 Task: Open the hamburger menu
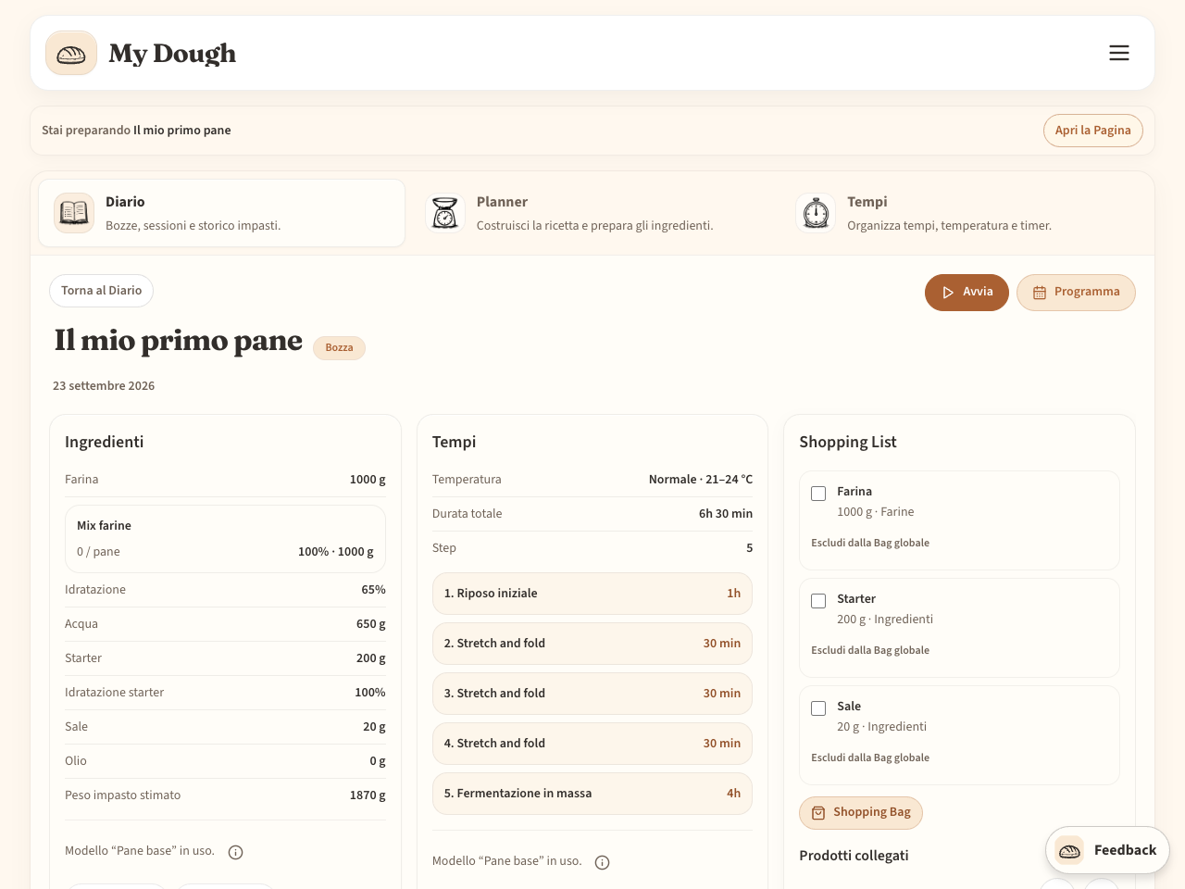(1119, 53)
